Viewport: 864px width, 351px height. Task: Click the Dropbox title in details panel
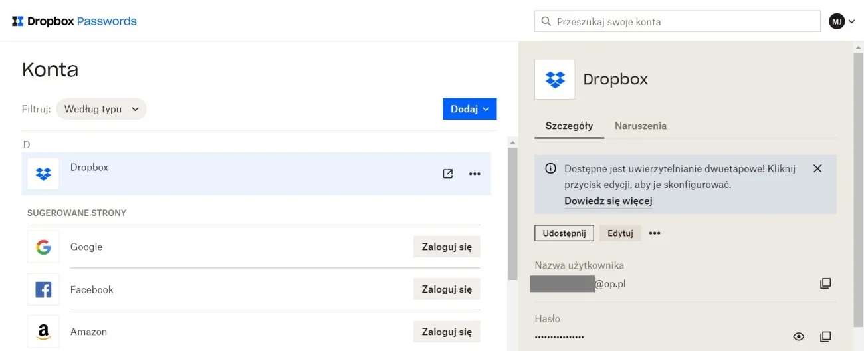pos(615,80)
